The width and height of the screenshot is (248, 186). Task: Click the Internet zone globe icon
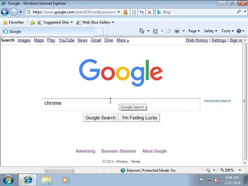123,170
